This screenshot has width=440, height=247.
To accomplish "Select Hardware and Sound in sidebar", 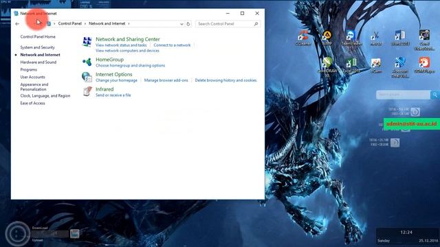I will click(x=38, y=62).
